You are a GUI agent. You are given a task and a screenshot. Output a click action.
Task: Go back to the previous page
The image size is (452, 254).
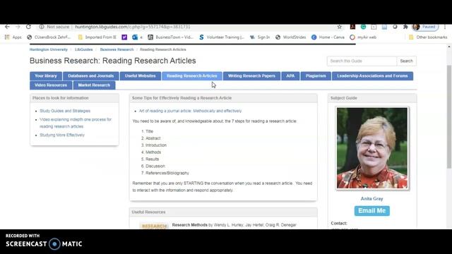[7, 27]
